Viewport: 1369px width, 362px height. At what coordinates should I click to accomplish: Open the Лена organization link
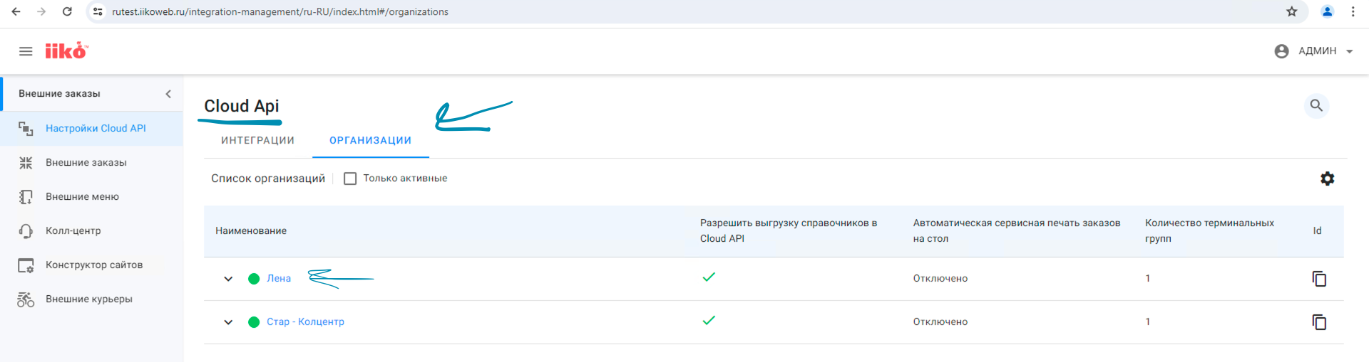279,279
